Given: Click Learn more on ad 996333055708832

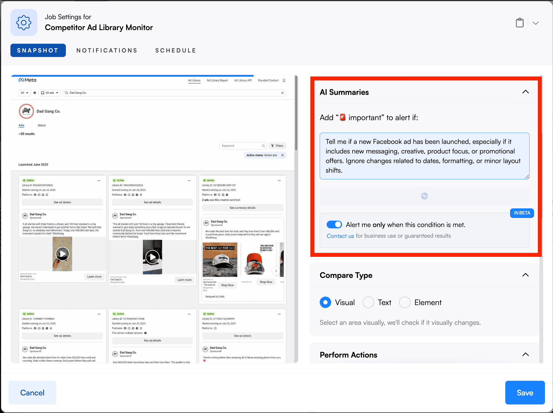Looking at the screenshot, I should pos(94,277).
